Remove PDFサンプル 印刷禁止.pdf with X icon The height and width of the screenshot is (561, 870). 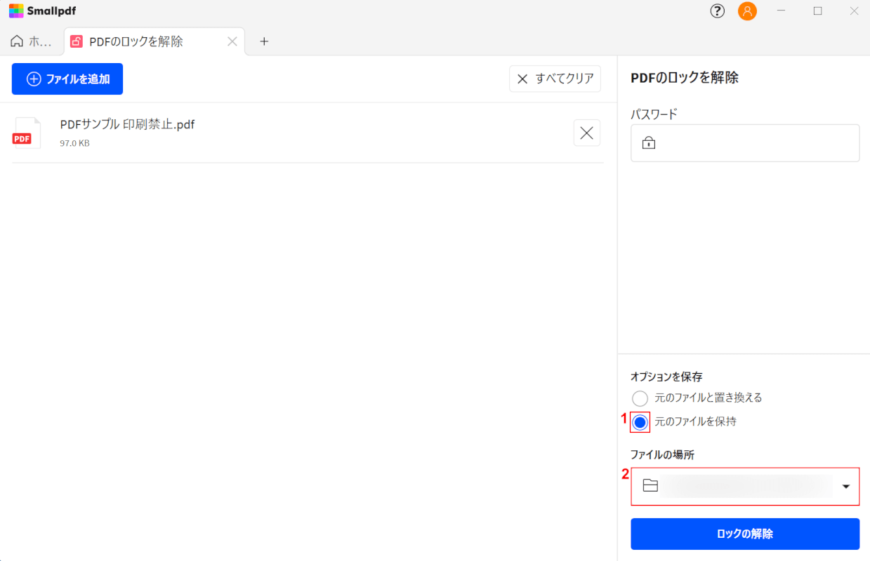pyautogui.click(x=587, y=133)
